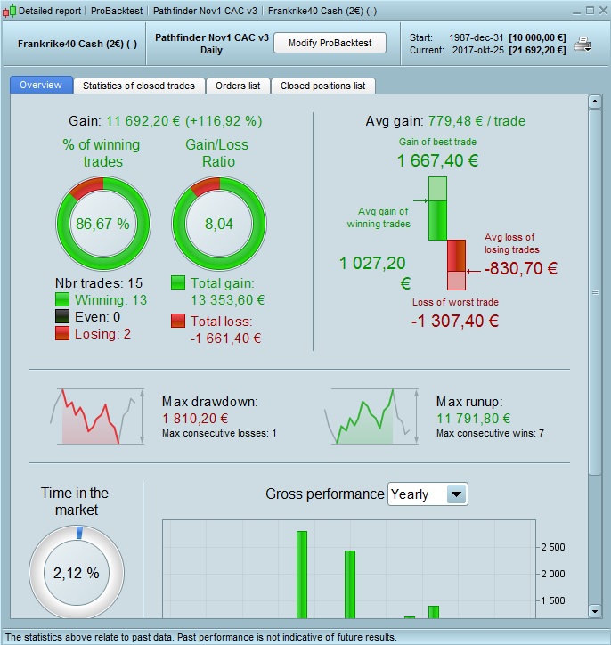Viewport: 611px width, 645px height.
Task: Click the Even: 0 label
Action: point(97,317)
